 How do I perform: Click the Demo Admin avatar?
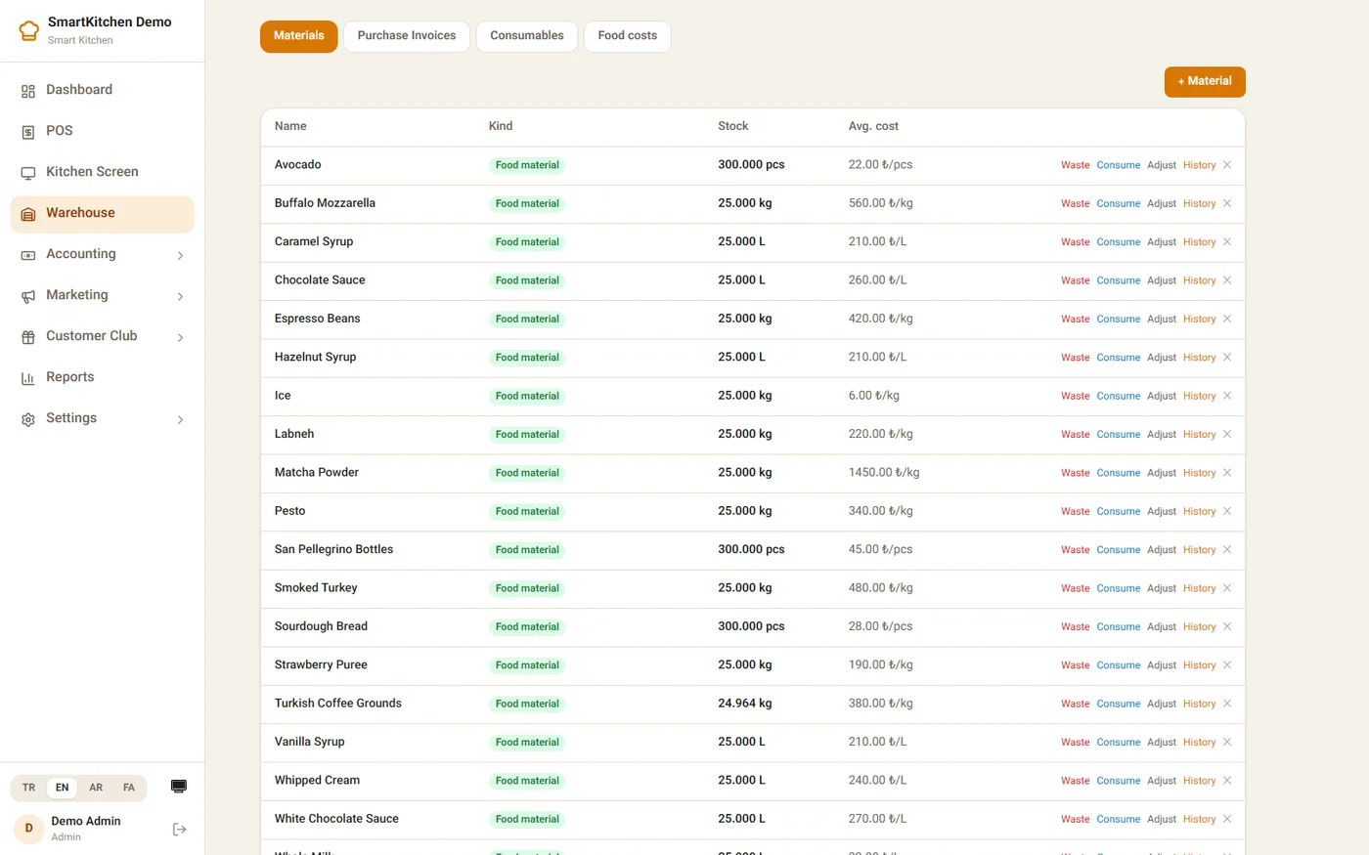(x=28, y=828)
